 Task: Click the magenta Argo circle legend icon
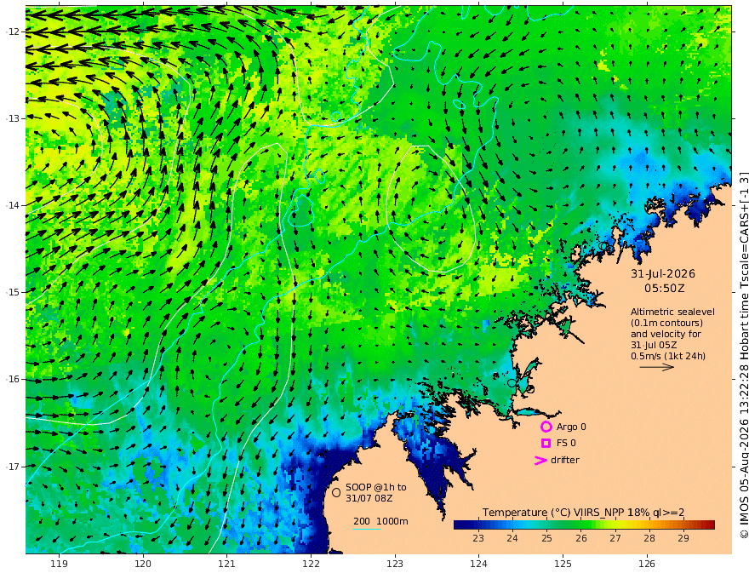546,427
